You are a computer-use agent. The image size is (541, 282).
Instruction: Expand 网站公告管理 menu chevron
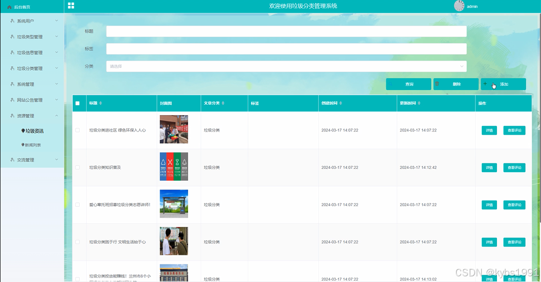click(56, 100)
